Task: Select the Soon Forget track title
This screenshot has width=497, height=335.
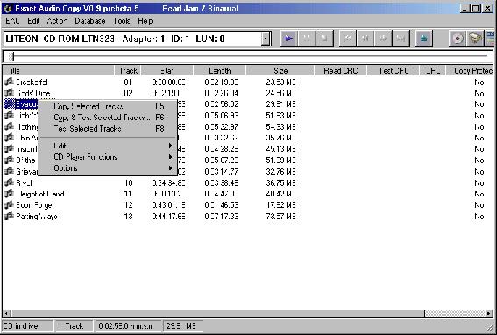Action: tap(35, 205)
